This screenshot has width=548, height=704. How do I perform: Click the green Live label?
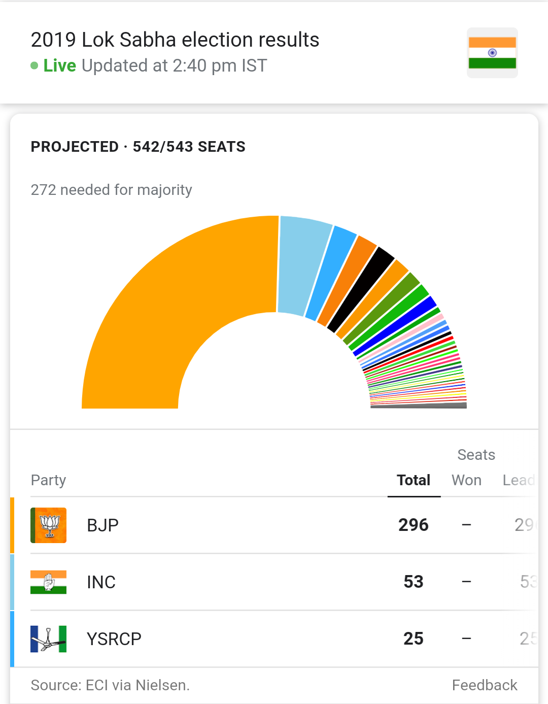pyautogui.click(x=60, y=65)
